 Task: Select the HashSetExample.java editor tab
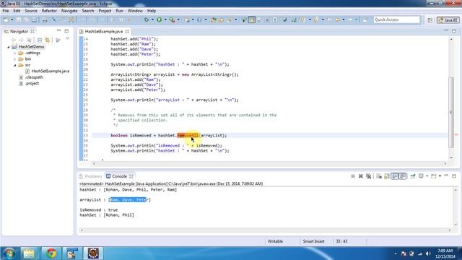[x=103, y=31]
